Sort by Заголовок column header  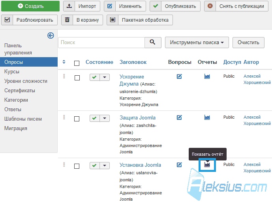[133, 62]
